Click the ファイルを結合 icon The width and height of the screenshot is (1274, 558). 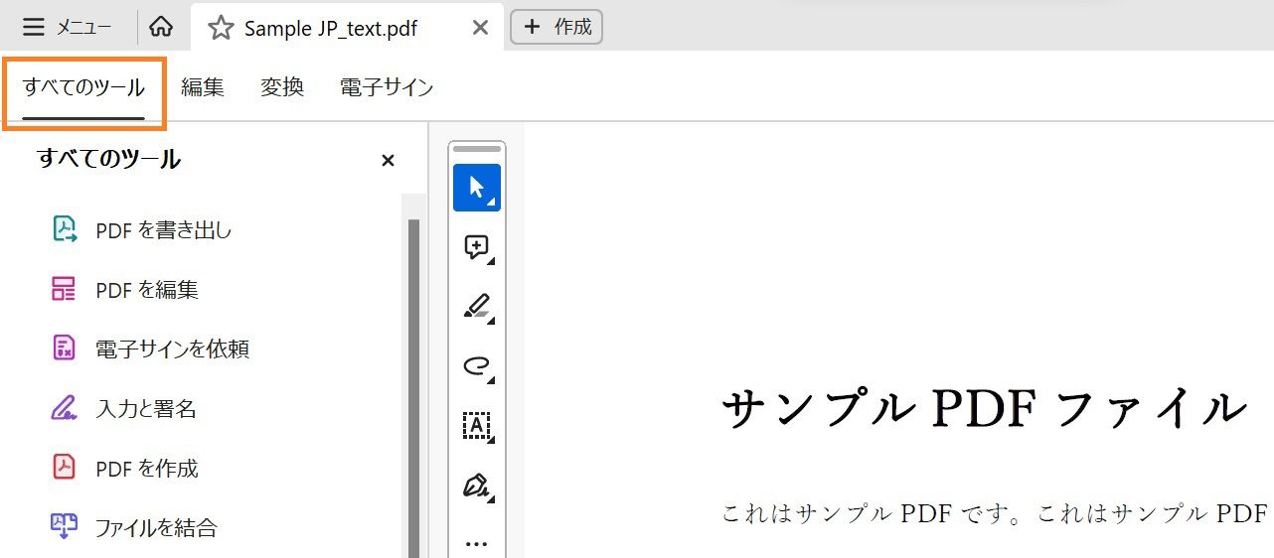[x=64, y=526]
